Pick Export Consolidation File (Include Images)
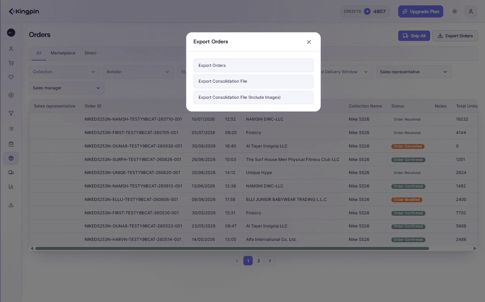The height and width of the screenshot is (302, 485). 253,97
